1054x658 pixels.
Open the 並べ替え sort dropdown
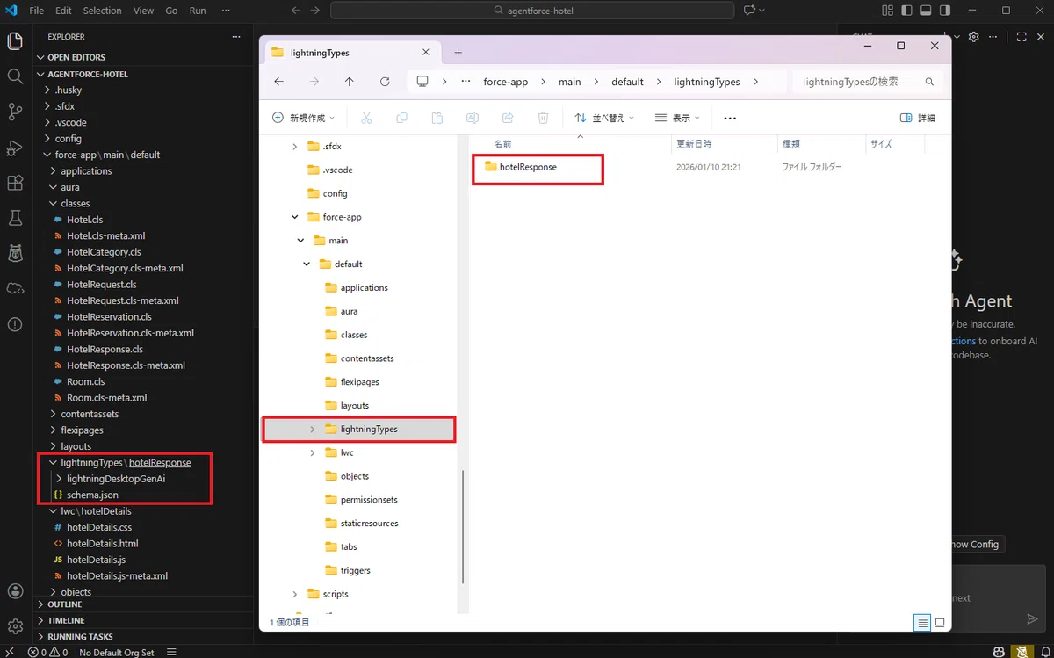(604, 118)
